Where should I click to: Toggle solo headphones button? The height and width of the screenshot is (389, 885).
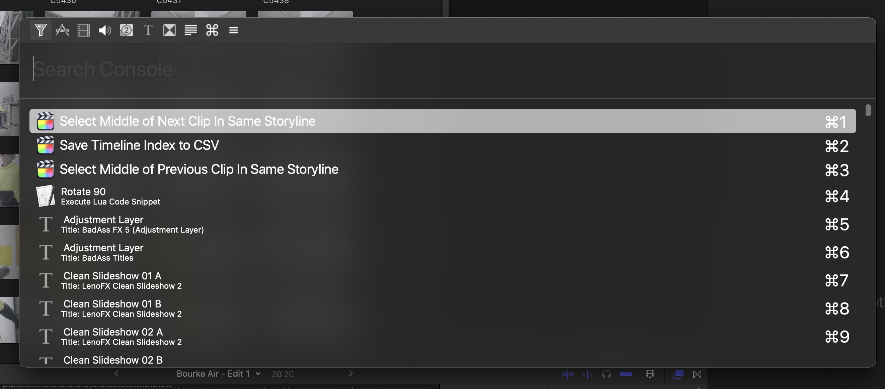pos(607,374)
